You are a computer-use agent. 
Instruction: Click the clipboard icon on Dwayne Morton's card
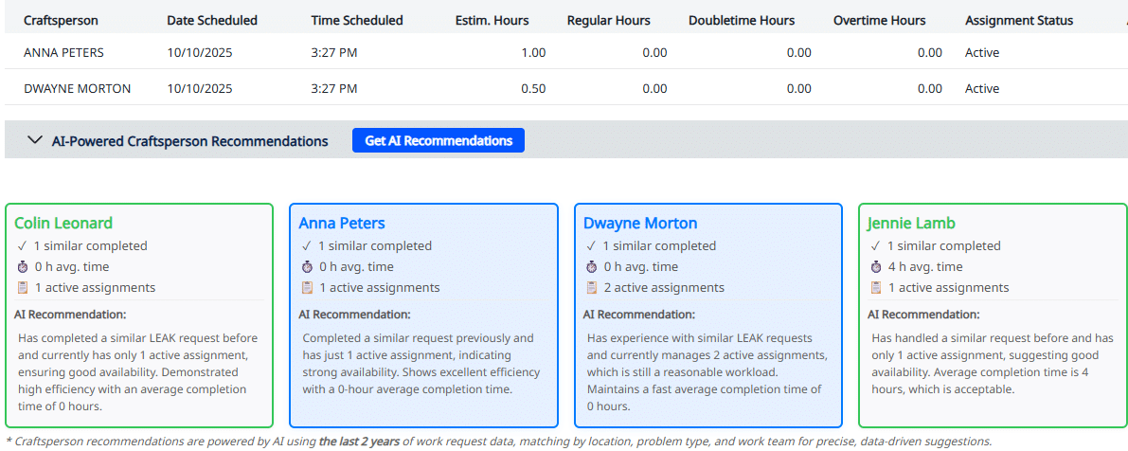pos(591,288)
